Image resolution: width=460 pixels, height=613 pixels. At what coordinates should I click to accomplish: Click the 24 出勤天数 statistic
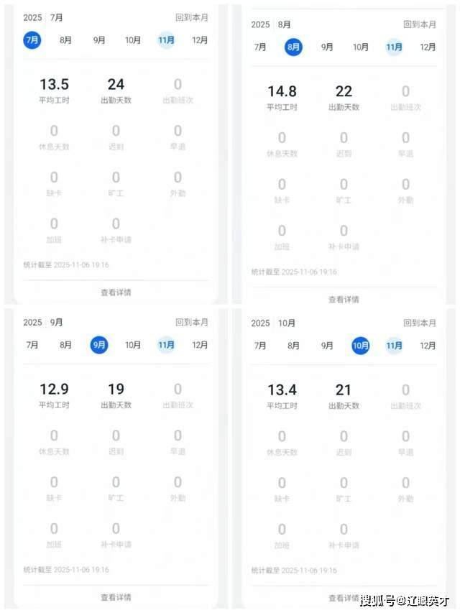click(116, 91)
